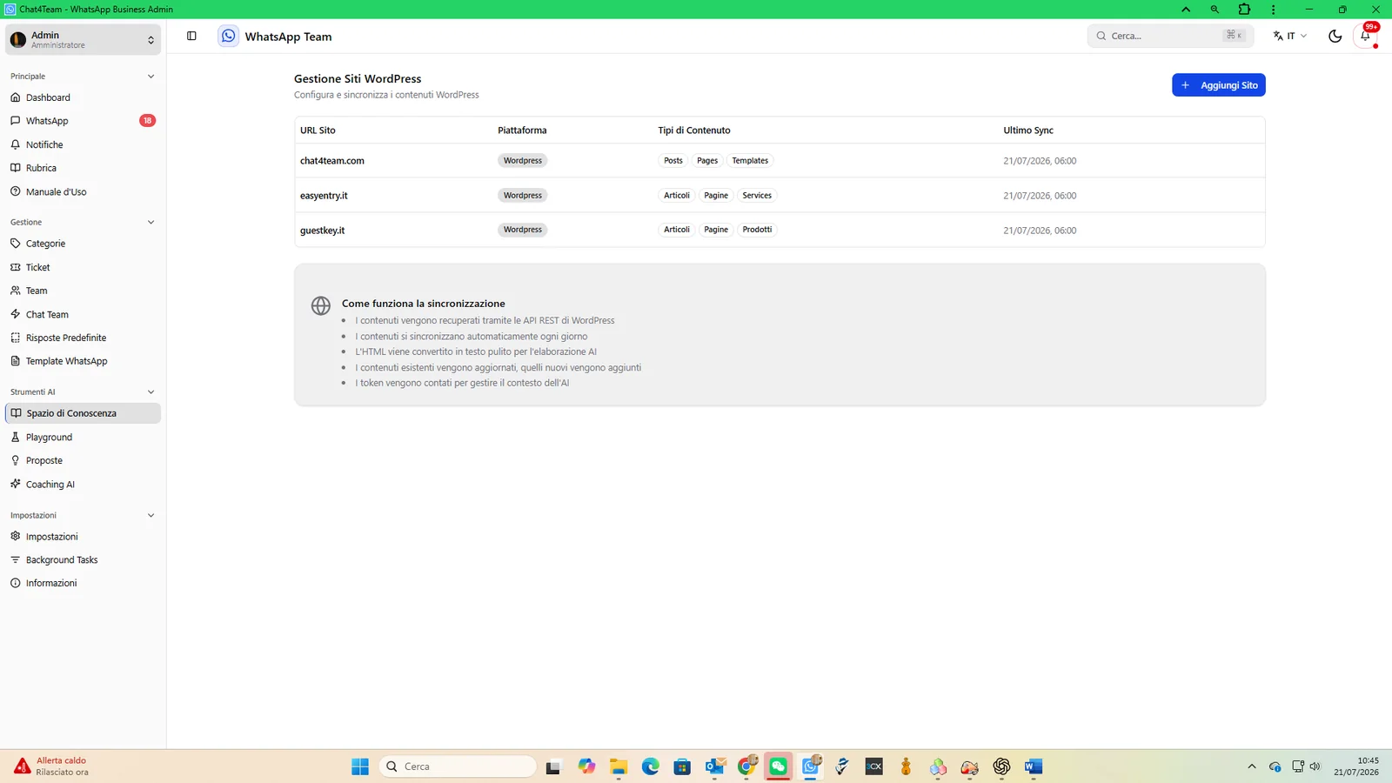Click the Informazioni info icon
This screenshot has height=783, width=1392.
[x=16, y=583]
